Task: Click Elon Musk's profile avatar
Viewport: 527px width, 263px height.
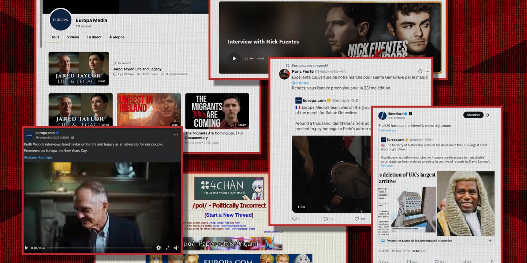Action: pos(382,115)
